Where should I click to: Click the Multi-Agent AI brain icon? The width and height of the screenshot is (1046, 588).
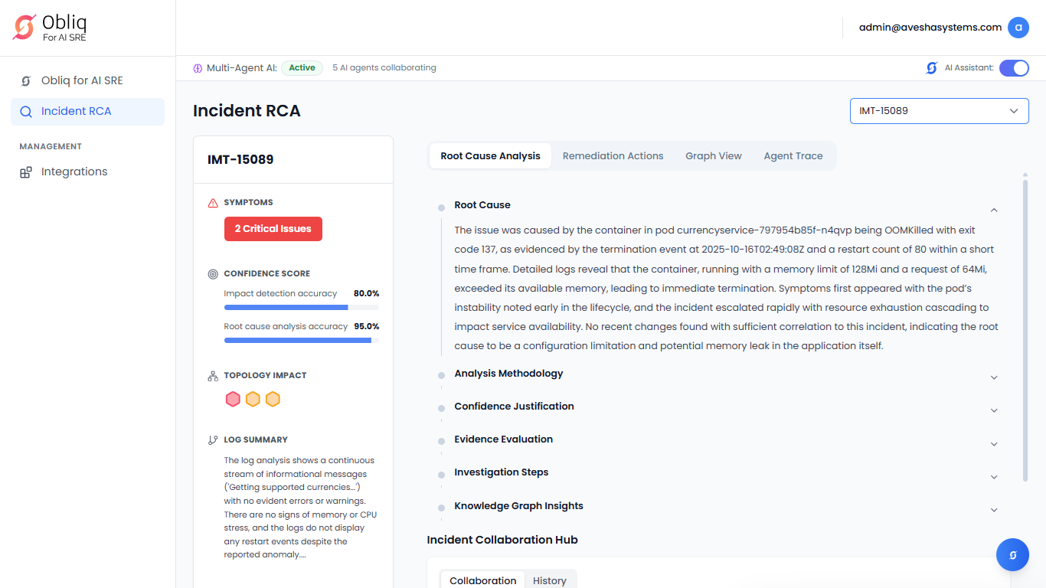(x=198, y=68)
